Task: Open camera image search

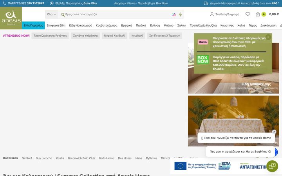Action: pyautogui.click(x=174, y=14)
